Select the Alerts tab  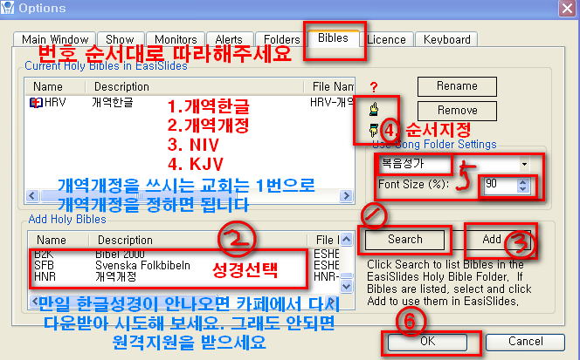(229, 39)
